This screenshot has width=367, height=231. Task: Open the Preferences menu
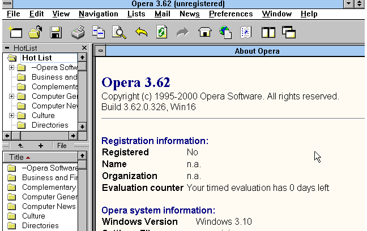click(x=231, y=14)
